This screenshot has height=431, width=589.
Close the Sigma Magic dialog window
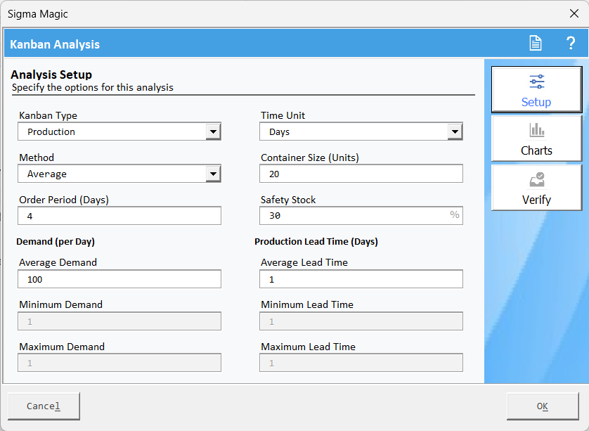click(x=574, y=13)
